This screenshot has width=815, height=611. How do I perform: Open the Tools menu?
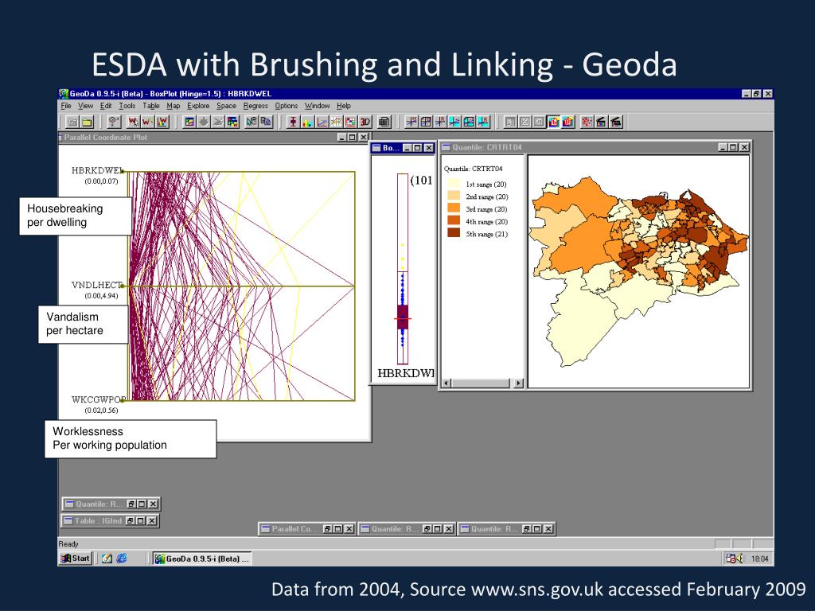(127, 106)
